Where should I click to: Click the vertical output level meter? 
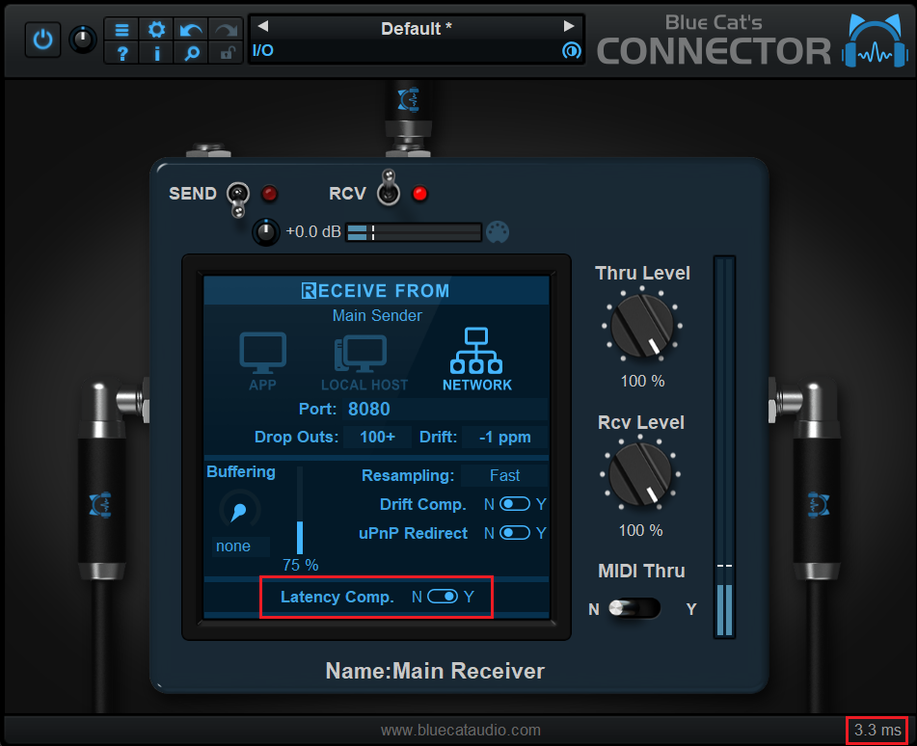pyautogui.click(x=724, y=446)
